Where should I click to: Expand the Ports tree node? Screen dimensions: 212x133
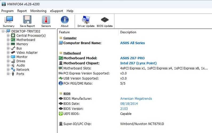click(x=8, y=74)
